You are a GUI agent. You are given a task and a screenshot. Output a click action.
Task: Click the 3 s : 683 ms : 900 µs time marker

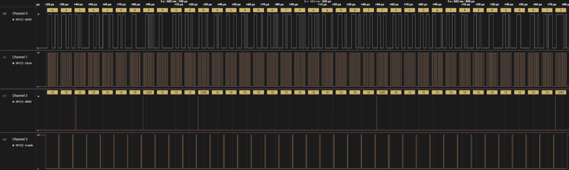pos(461,1)
